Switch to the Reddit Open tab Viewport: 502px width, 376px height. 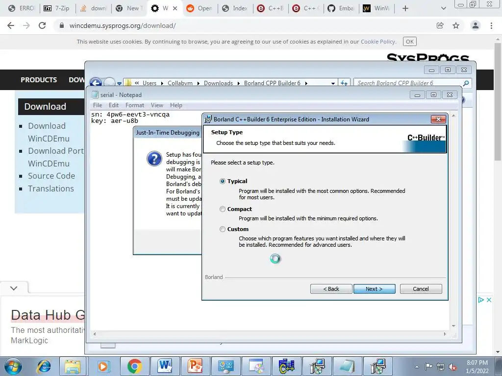pyautogui.click(x=199, y=8)
